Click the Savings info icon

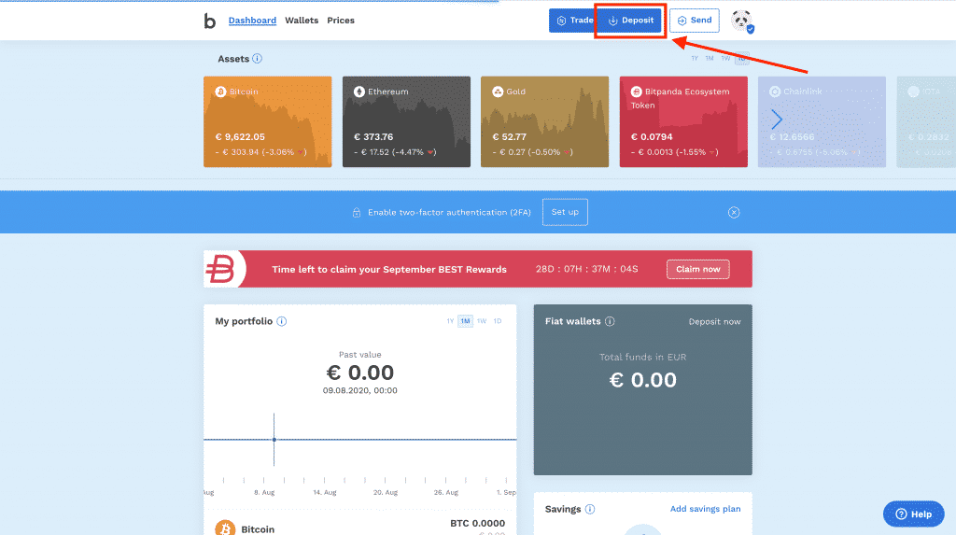click(x=590, y=509)
